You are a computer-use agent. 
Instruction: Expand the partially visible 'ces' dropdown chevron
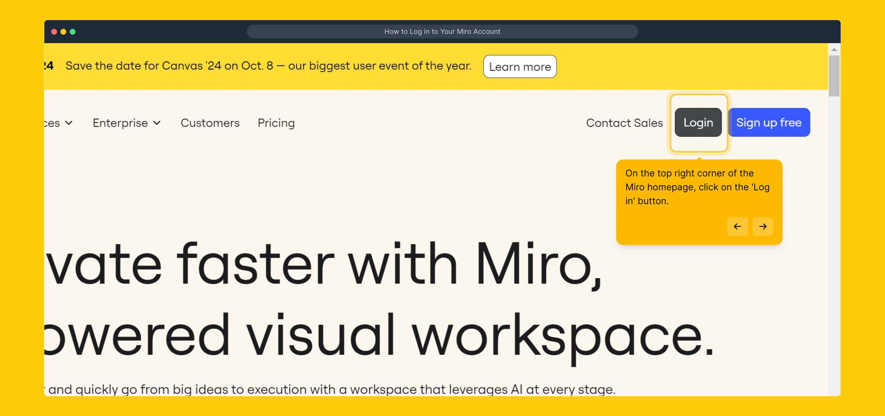(x=69, y=123)
